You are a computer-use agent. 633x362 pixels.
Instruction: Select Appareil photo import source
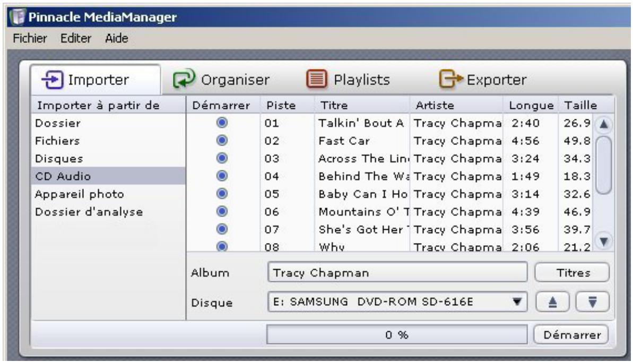click(108, 194)
